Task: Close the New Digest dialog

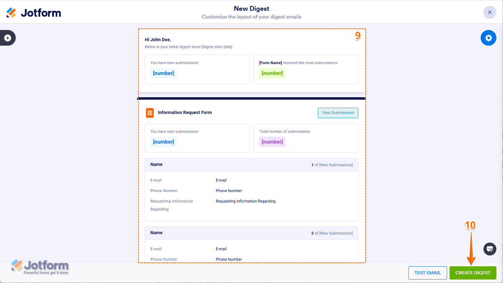Action: coord(490,13)
